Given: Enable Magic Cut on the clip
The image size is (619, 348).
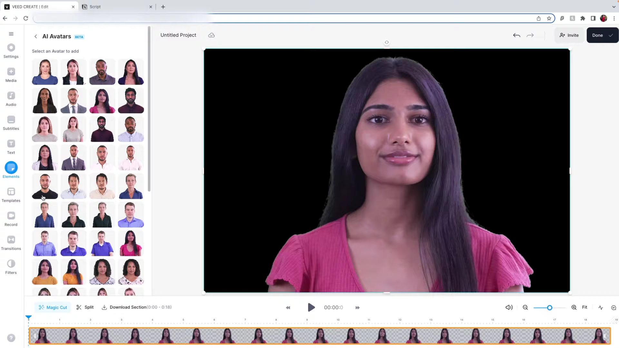Looking at the screenshot, I should point(53,307).
